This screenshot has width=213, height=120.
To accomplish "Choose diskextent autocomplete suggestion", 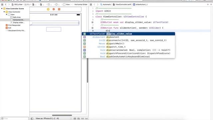I will tap(128, 37).
